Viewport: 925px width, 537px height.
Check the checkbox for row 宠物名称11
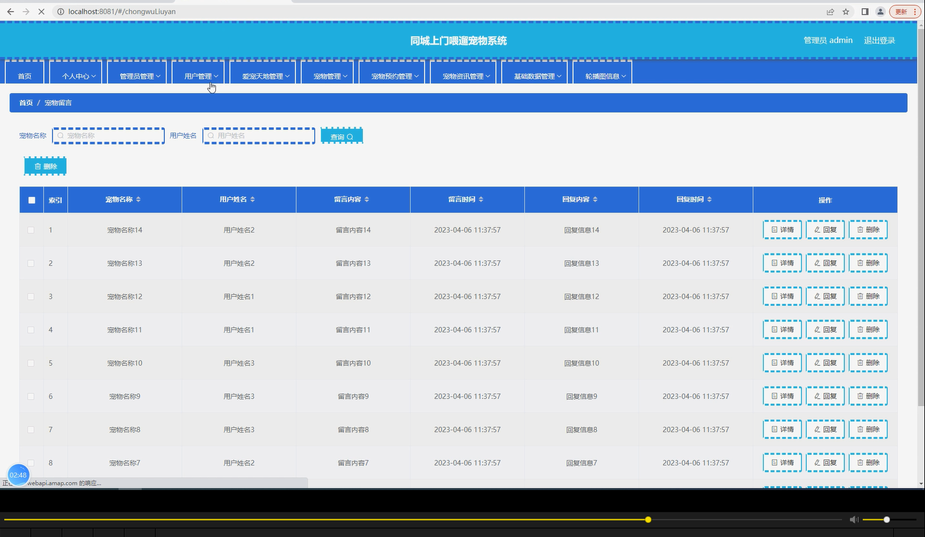pyautogui.click(x=31, y=330)
